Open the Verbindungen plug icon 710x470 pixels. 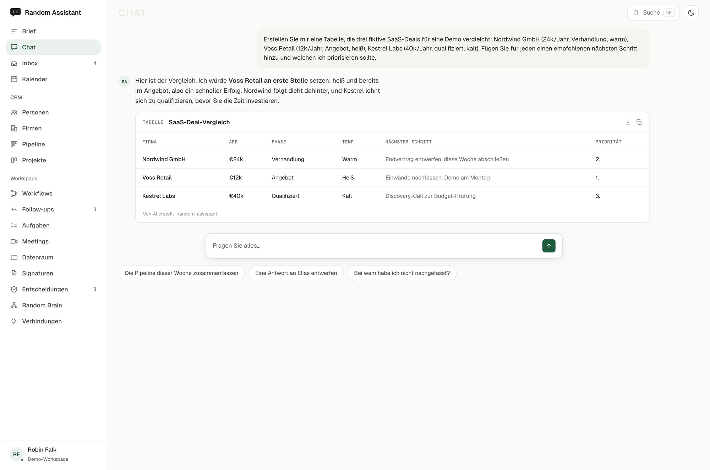pyautogui.click(x=14, y=321)
